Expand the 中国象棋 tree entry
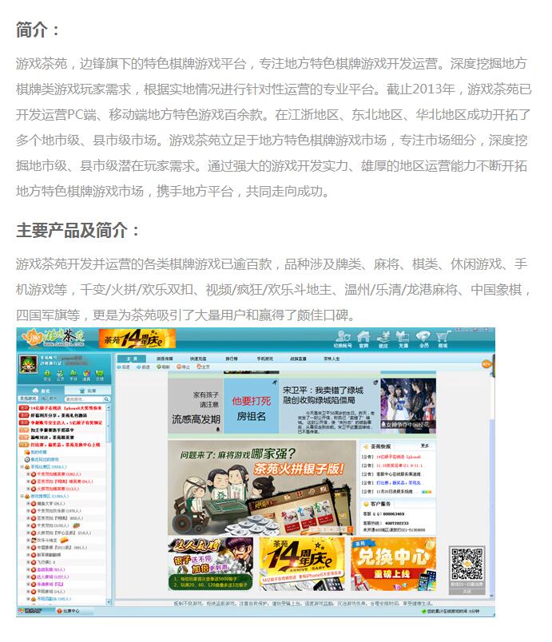 (28, 548)
